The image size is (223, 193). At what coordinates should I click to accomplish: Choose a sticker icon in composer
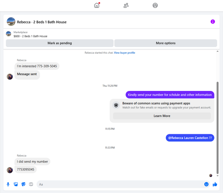23,184
